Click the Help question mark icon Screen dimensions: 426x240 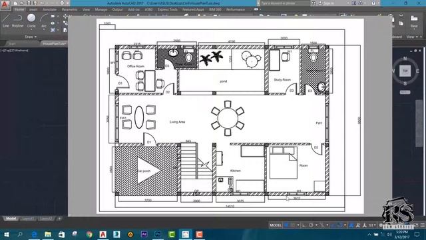373,3
